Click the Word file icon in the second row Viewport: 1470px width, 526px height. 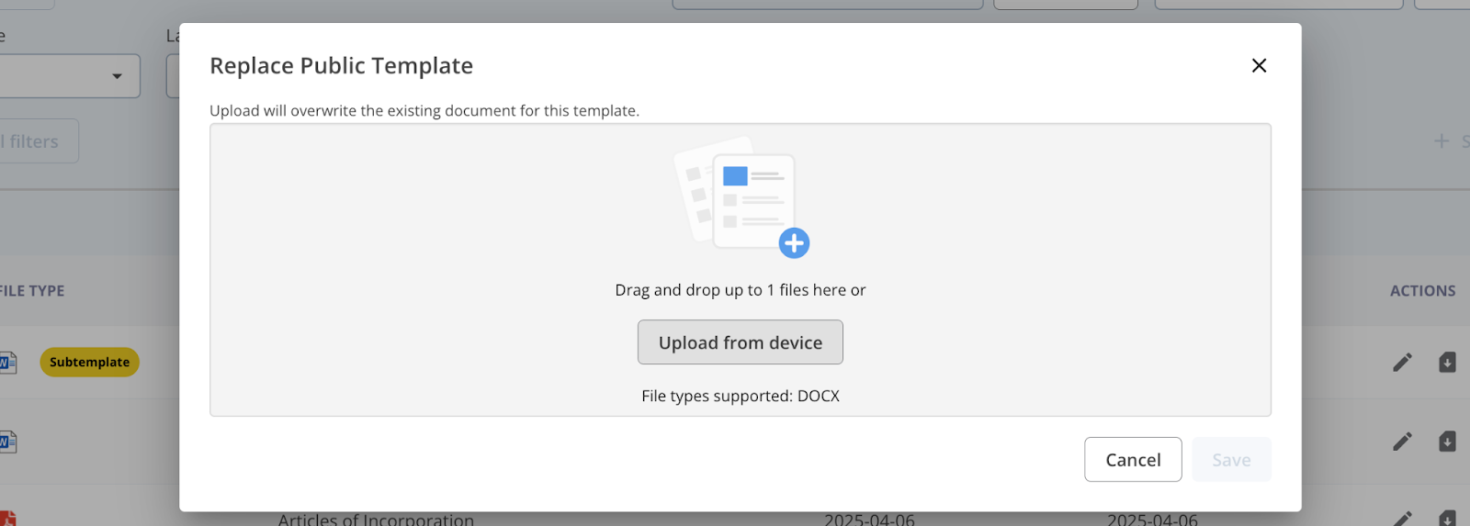7,442
